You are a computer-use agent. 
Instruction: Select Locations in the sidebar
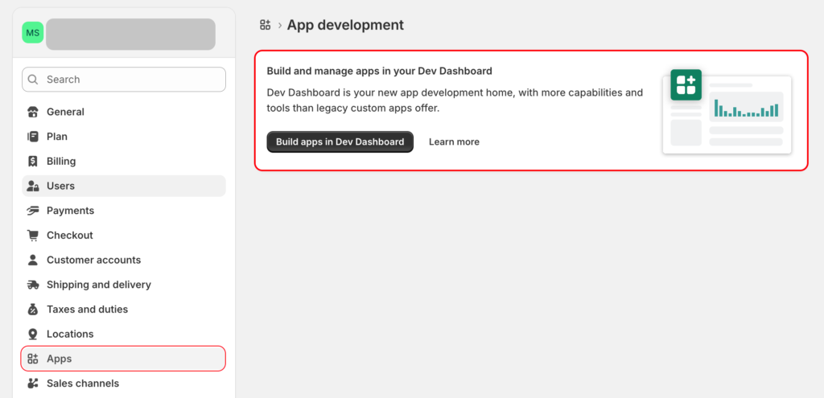[x=123, y=334]
